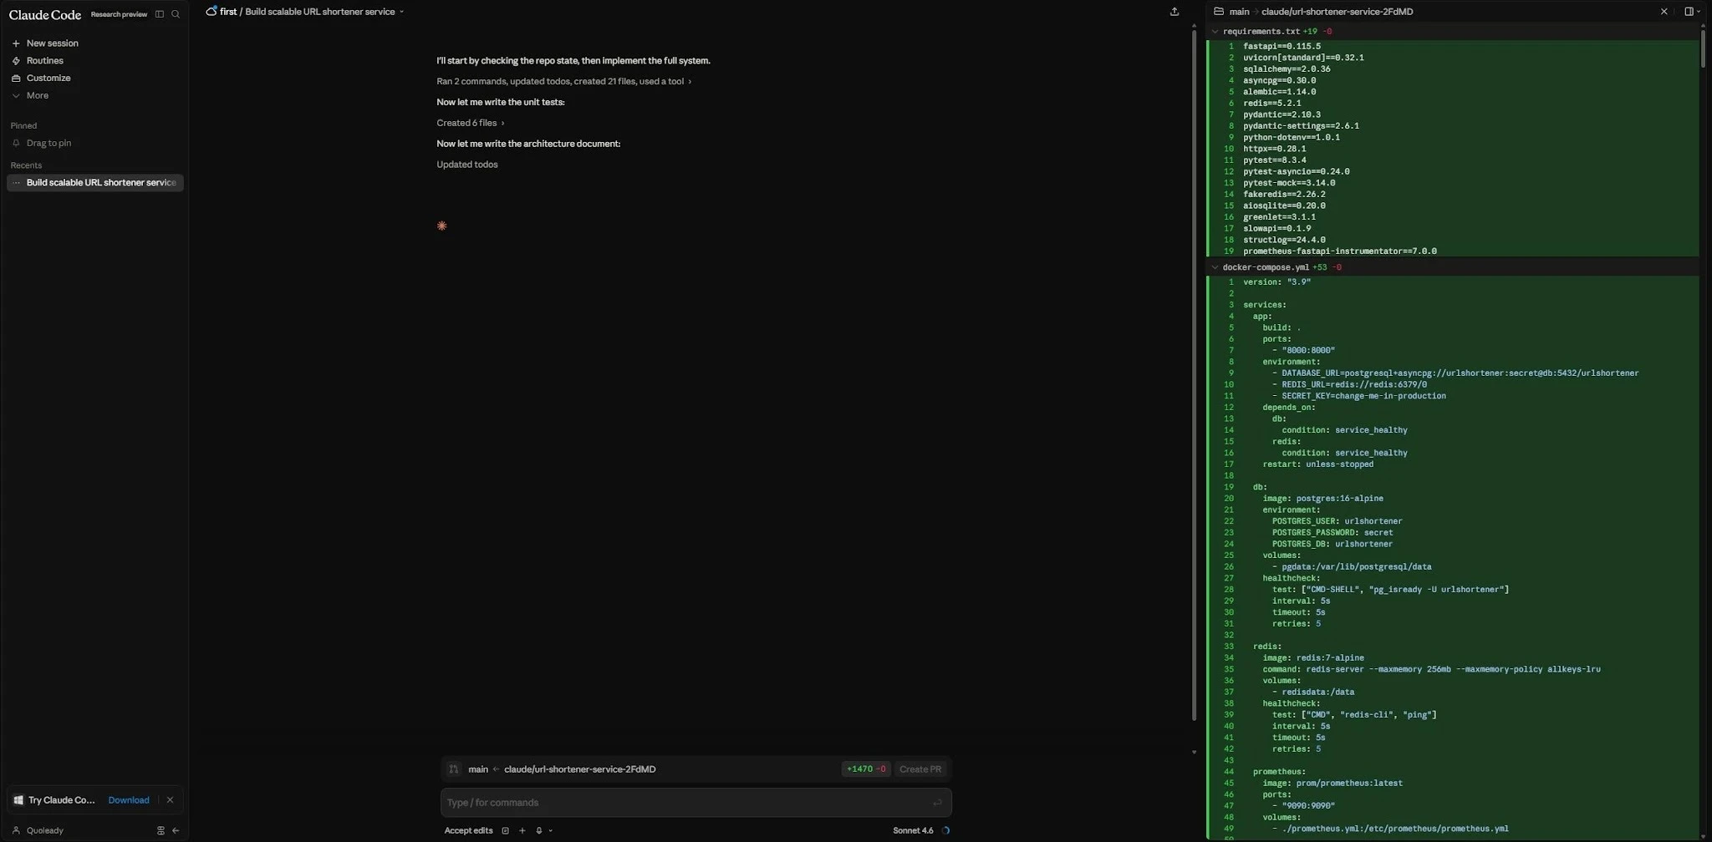Open New session in sidebar
Viewport: 1712px width, 842px height.
click(52, 43)
